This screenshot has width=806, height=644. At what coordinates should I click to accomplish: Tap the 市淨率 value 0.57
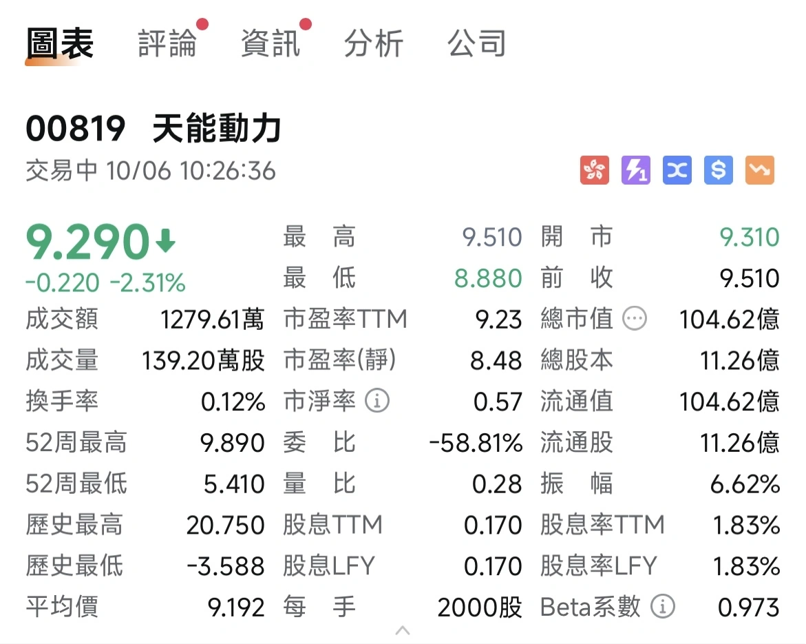coord(498,402)
